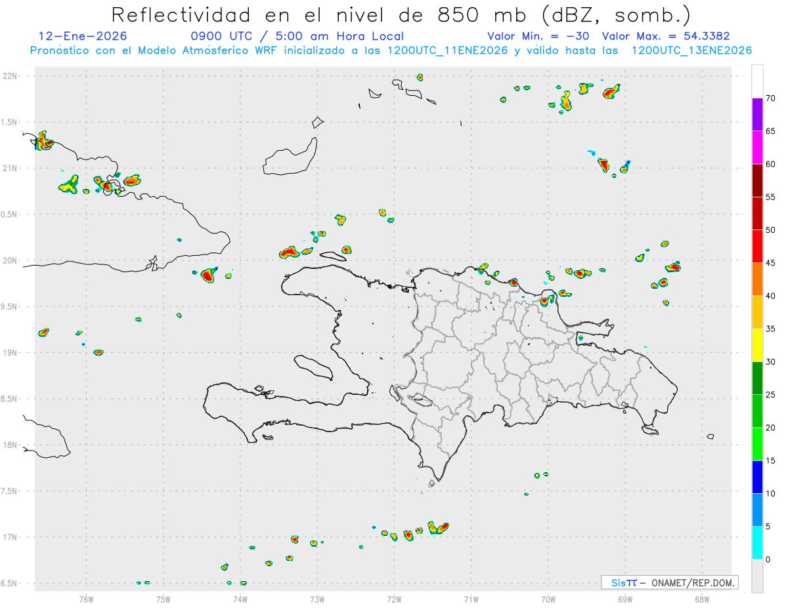The height and width of the screenshot is (608, 788).
Task: Click the colorbar value label "65"
Action: coord(771,131)
